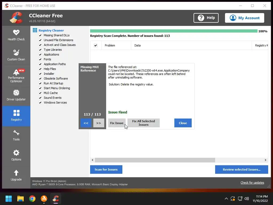
Task: Sort by the Data column header
Action: tap(191, 45)
